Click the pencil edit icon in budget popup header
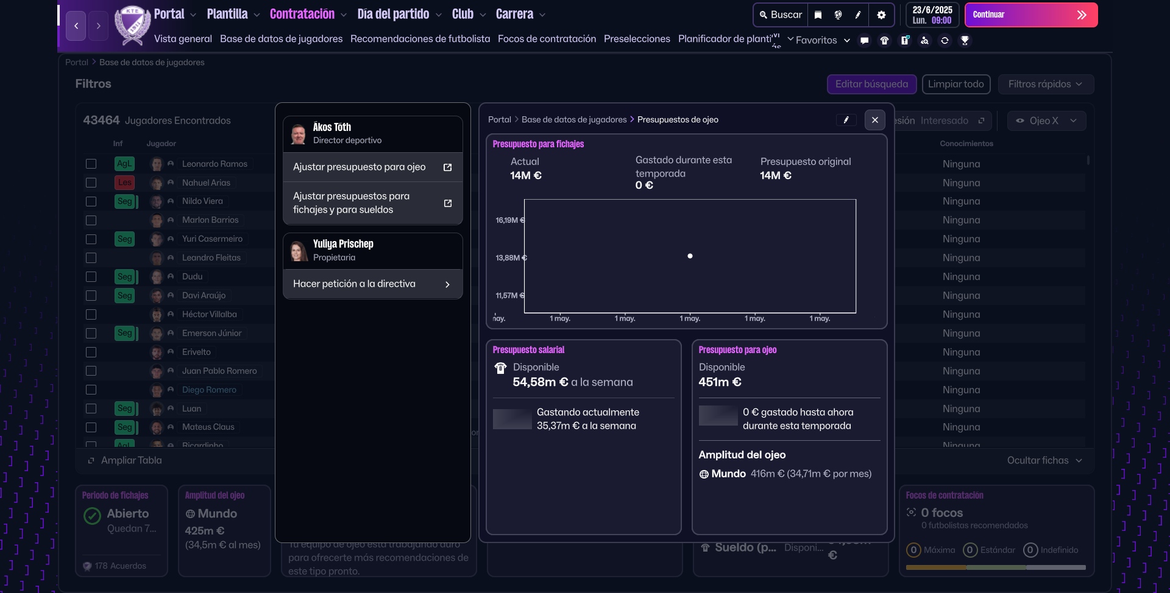Screen dimensions: 1170x593 click(846, 120)
